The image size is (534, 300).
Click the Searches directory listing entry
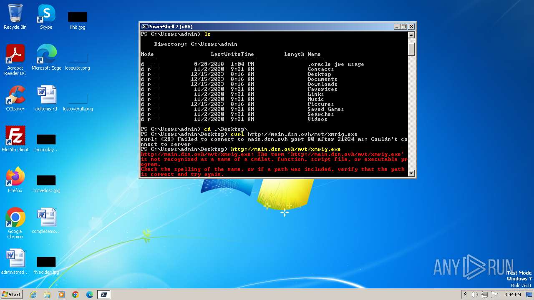[x=321, y=114]
